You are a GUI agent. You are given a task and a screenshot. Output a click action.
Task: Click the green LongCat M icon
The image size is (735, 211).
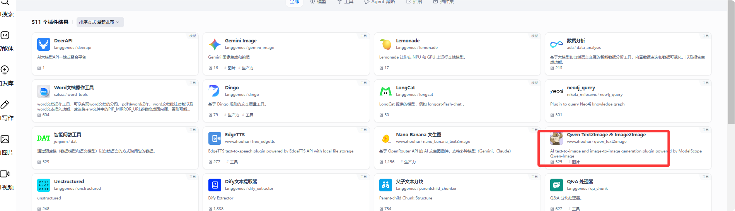tap(385, 91)
